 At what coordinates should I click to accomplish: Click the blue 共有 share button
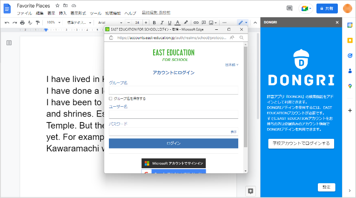coord(327,9)
